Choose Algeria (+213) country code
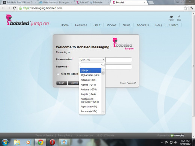 click(90, 85)
